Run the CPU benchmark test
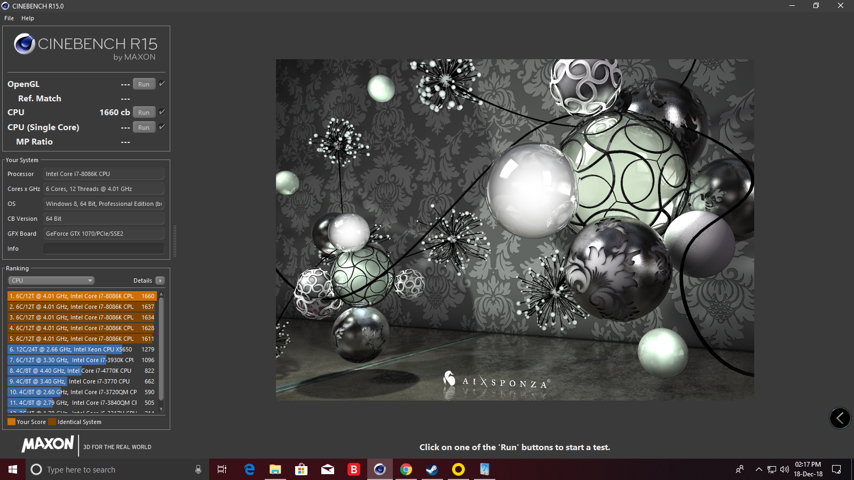 pyautogui.click(x=144, y=113)
